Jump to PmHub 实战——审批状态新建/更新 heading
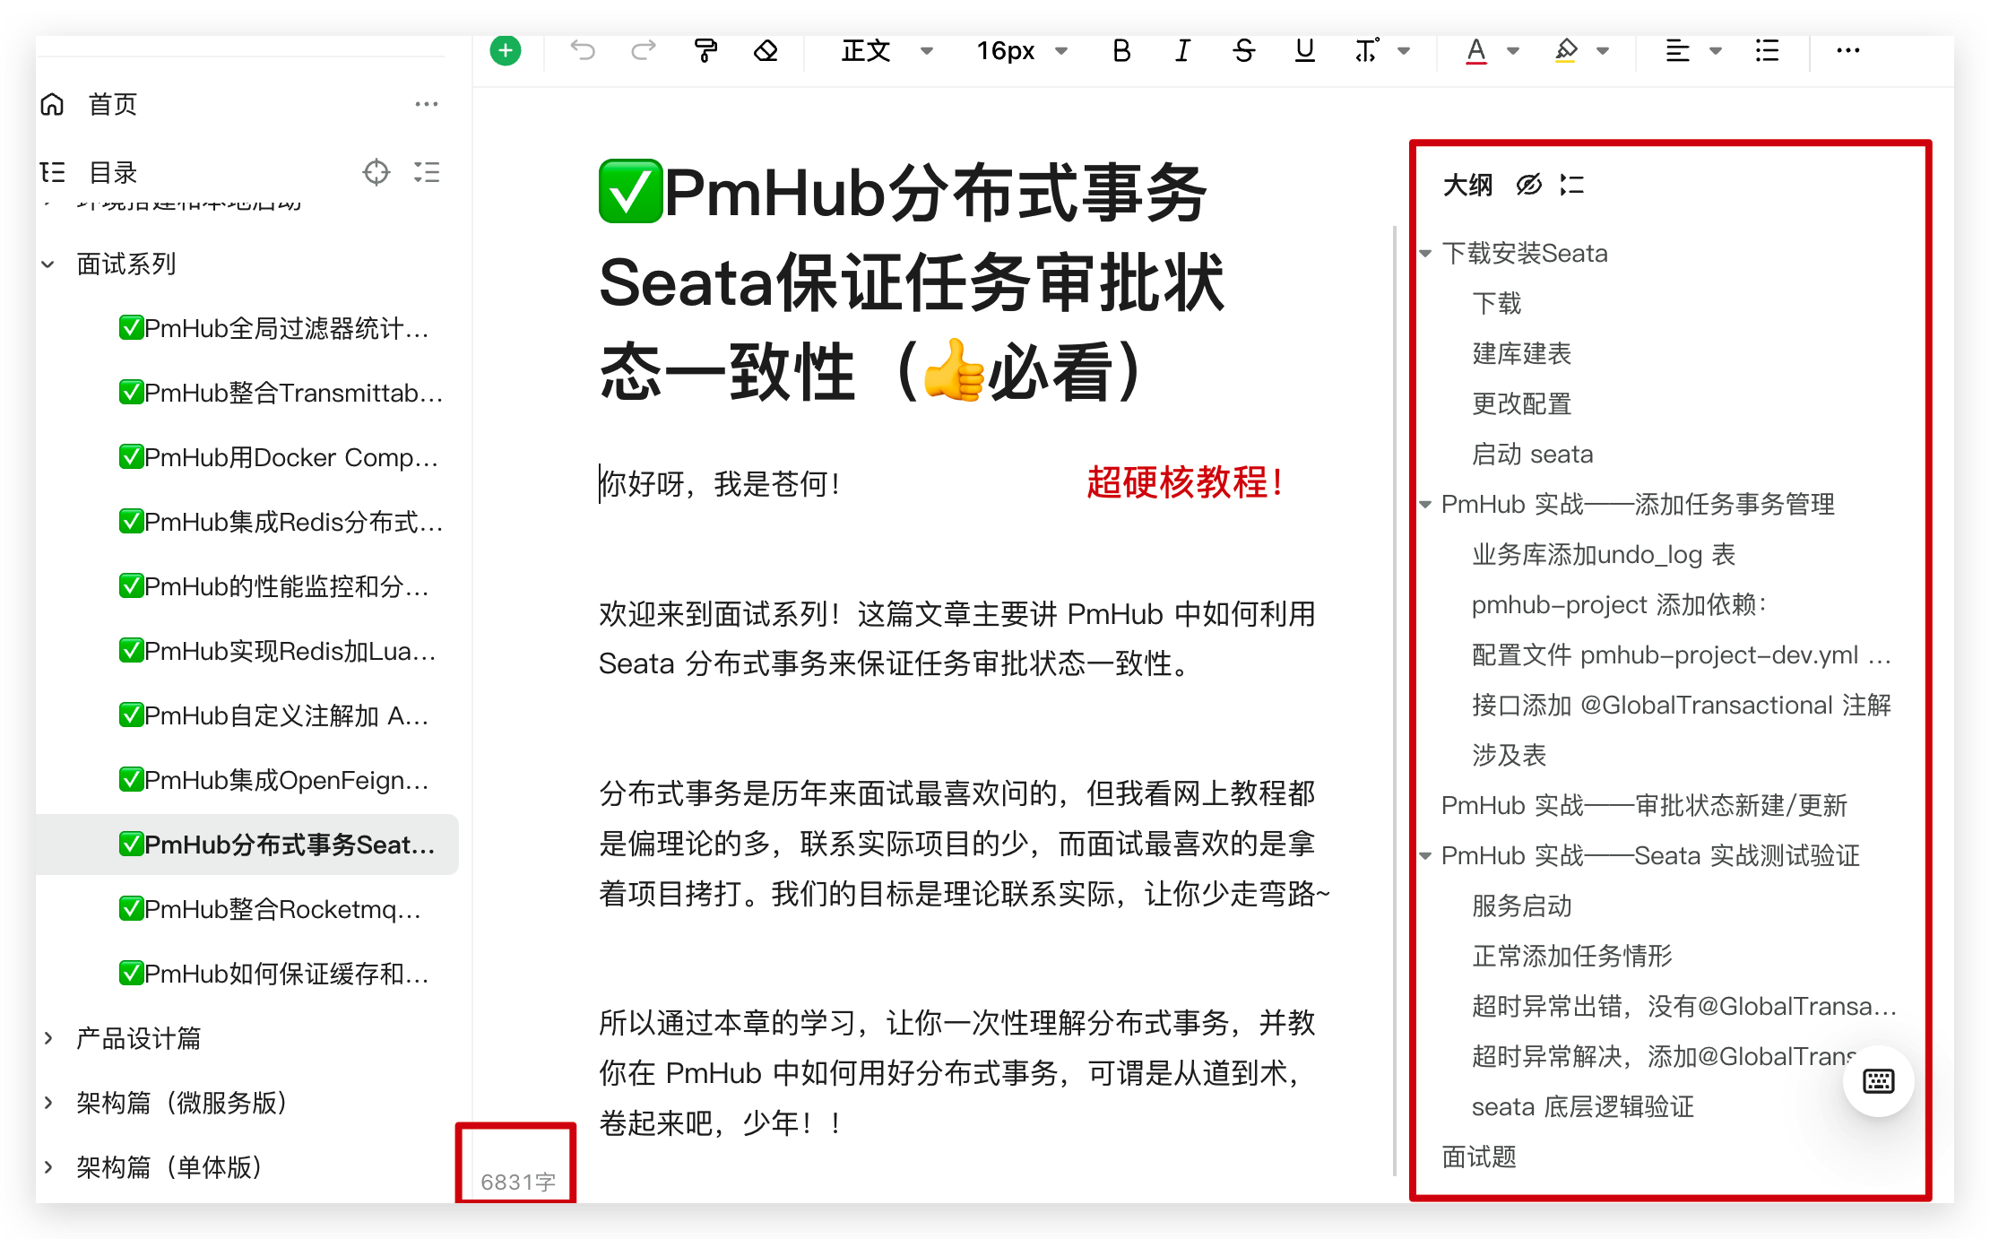The image size is (1990, 1239). (1644, 805)
